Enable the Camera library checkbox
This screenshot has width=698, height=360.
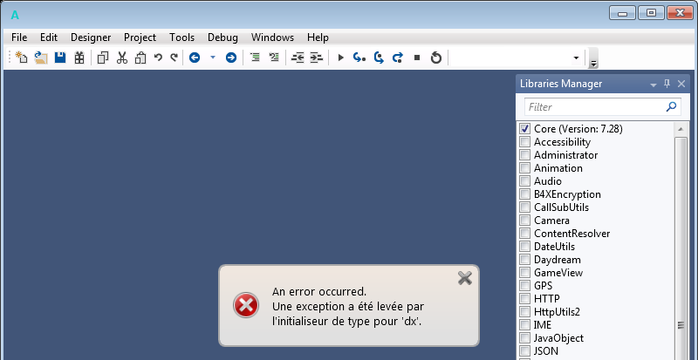pyautogui.click(x=525, y=221)
